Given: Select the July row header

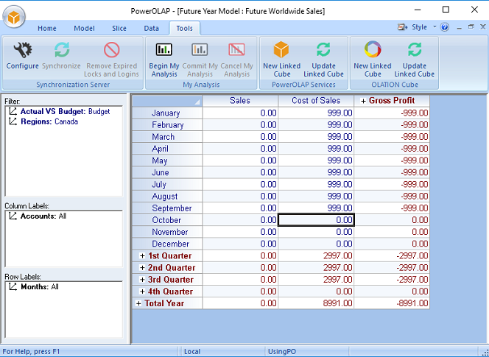Looking at the screenshot, I should click(167, 184).
